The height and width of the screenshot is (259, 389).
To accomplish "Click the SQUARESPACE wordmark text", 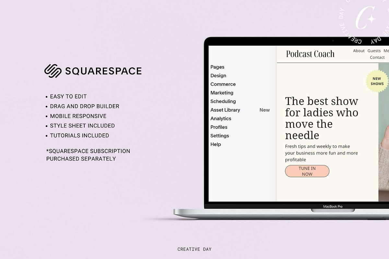I will pos(103,71).
